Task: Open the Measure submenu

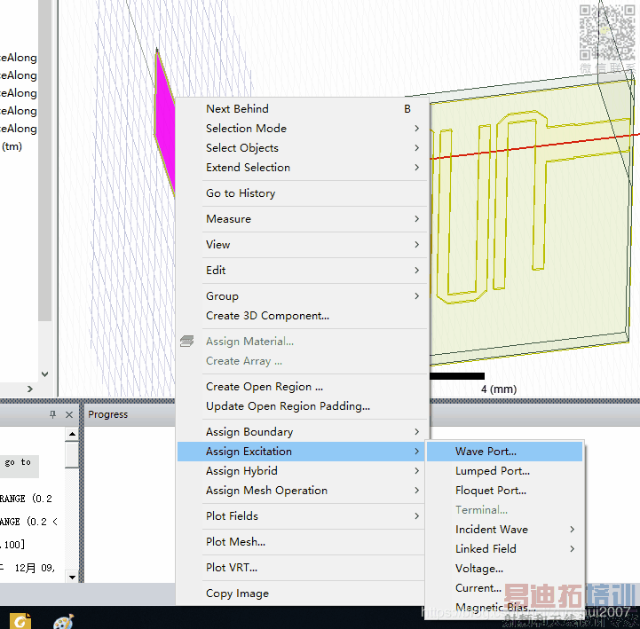Action: tap(302, 219)
